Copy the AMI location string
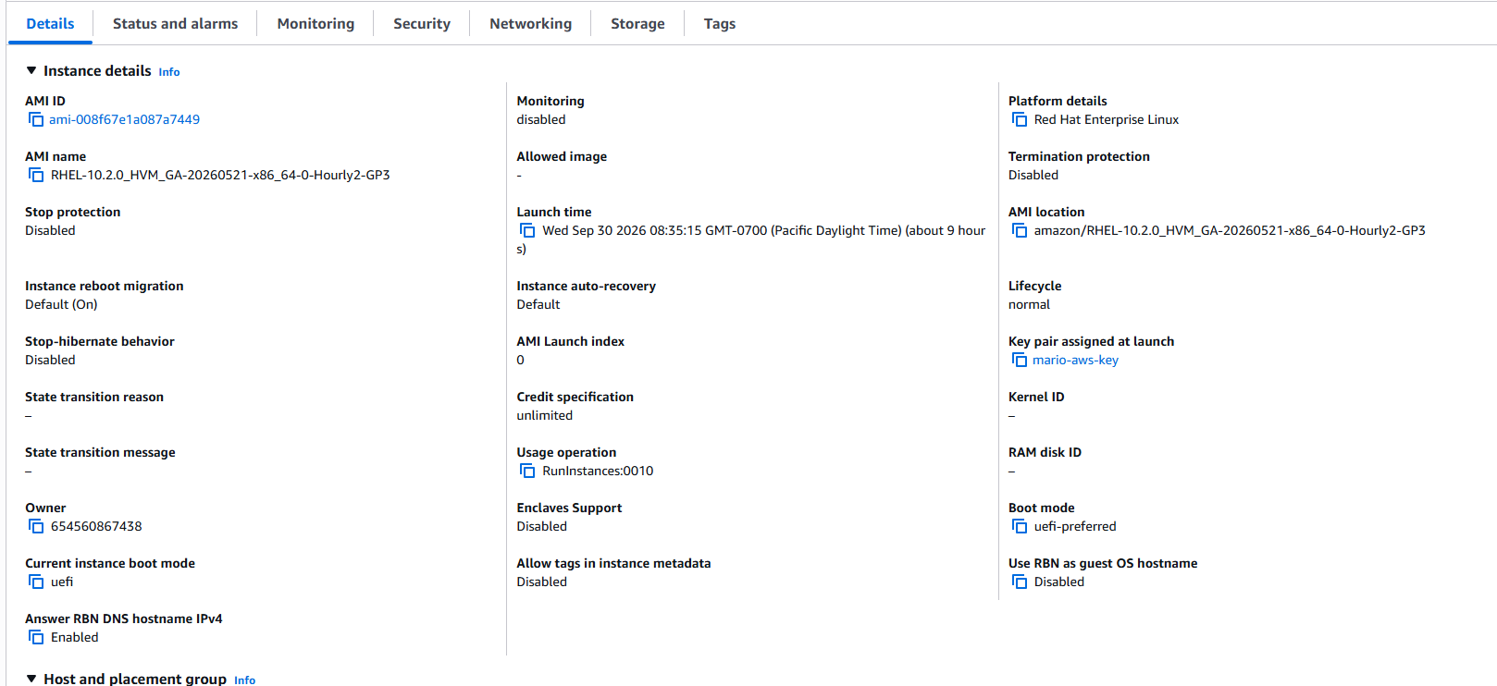1497x686 pixels. tap(1020, 230)
